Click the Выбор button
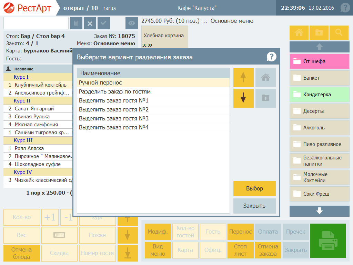353x265 pixels. pos(254,189)
